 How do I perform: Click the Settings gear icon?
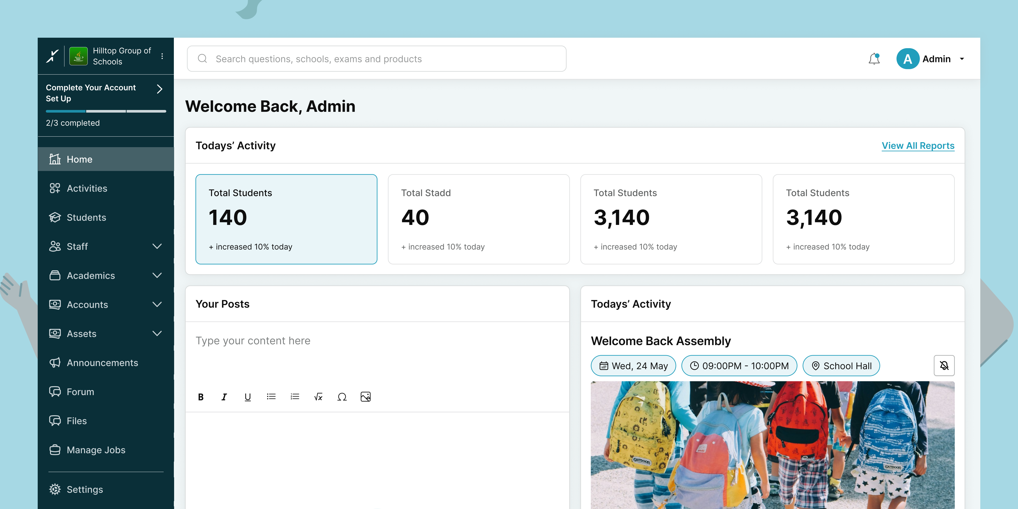(x=55, y=489)
